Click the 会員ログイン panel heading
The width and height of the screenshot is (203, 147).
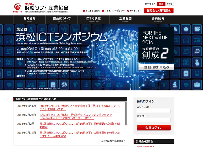146,101
